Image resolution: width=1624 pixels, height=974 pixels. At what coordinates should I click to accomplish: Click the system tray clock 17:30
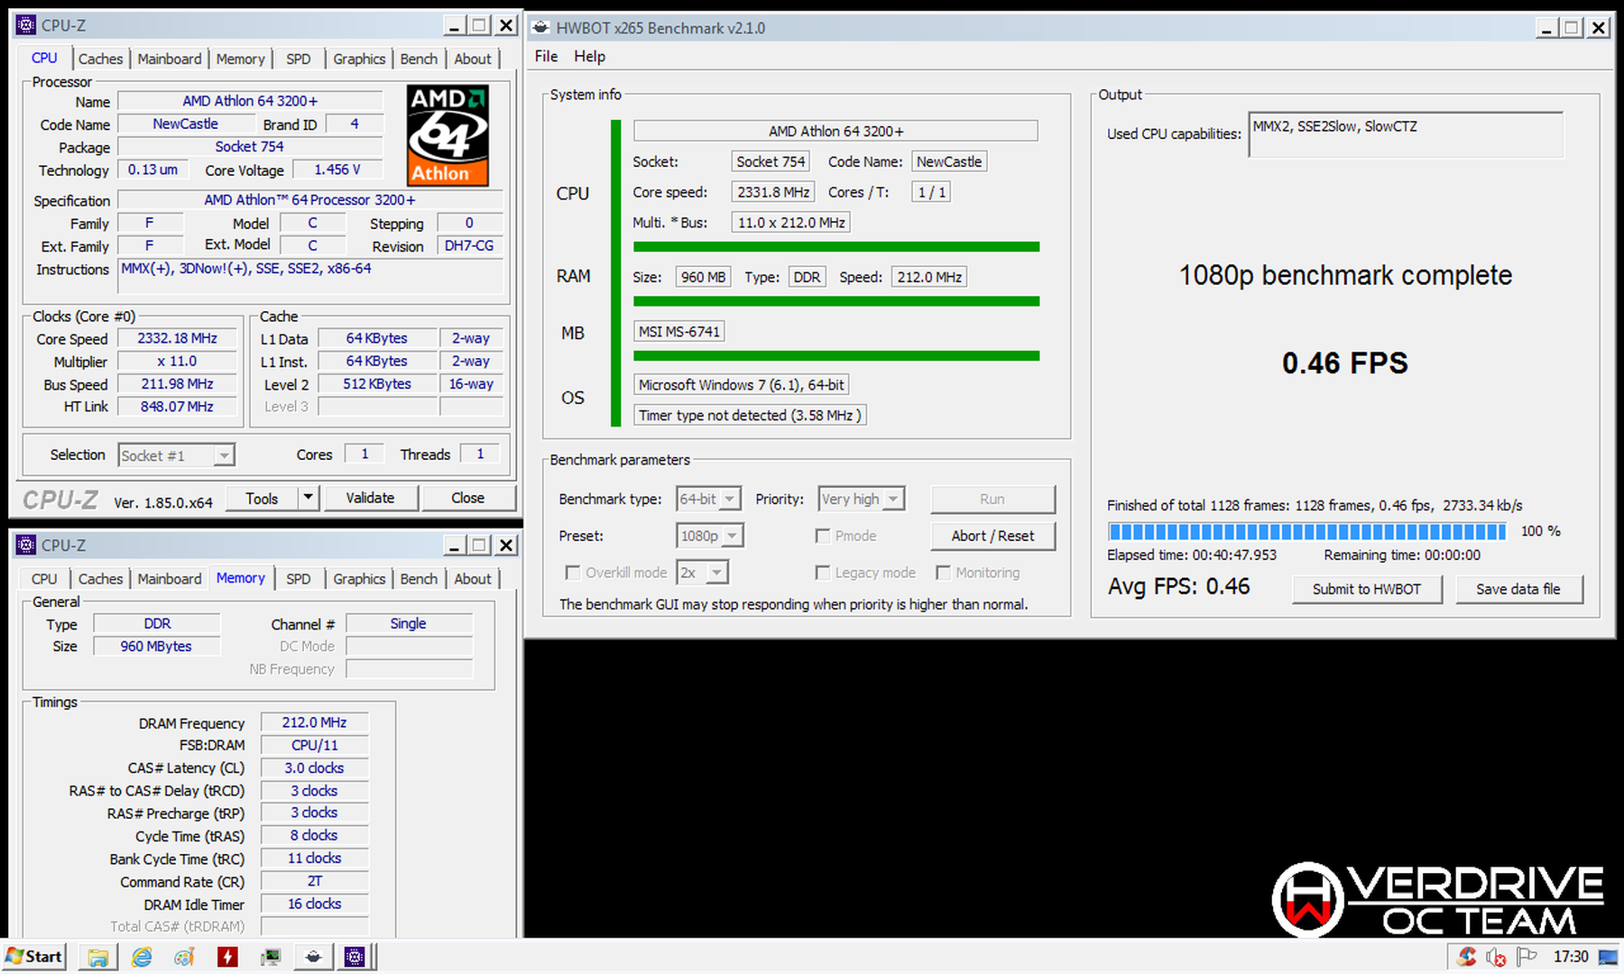pos(1571,957)
